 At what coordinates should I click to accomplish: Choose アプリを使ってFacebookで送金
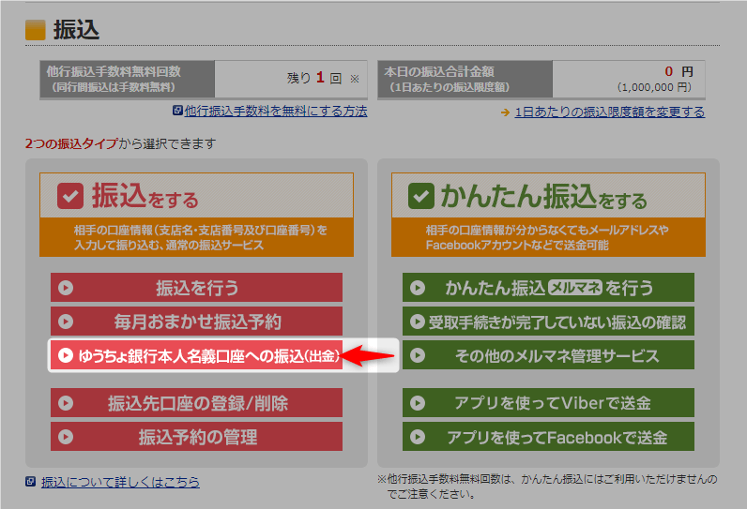548,437
